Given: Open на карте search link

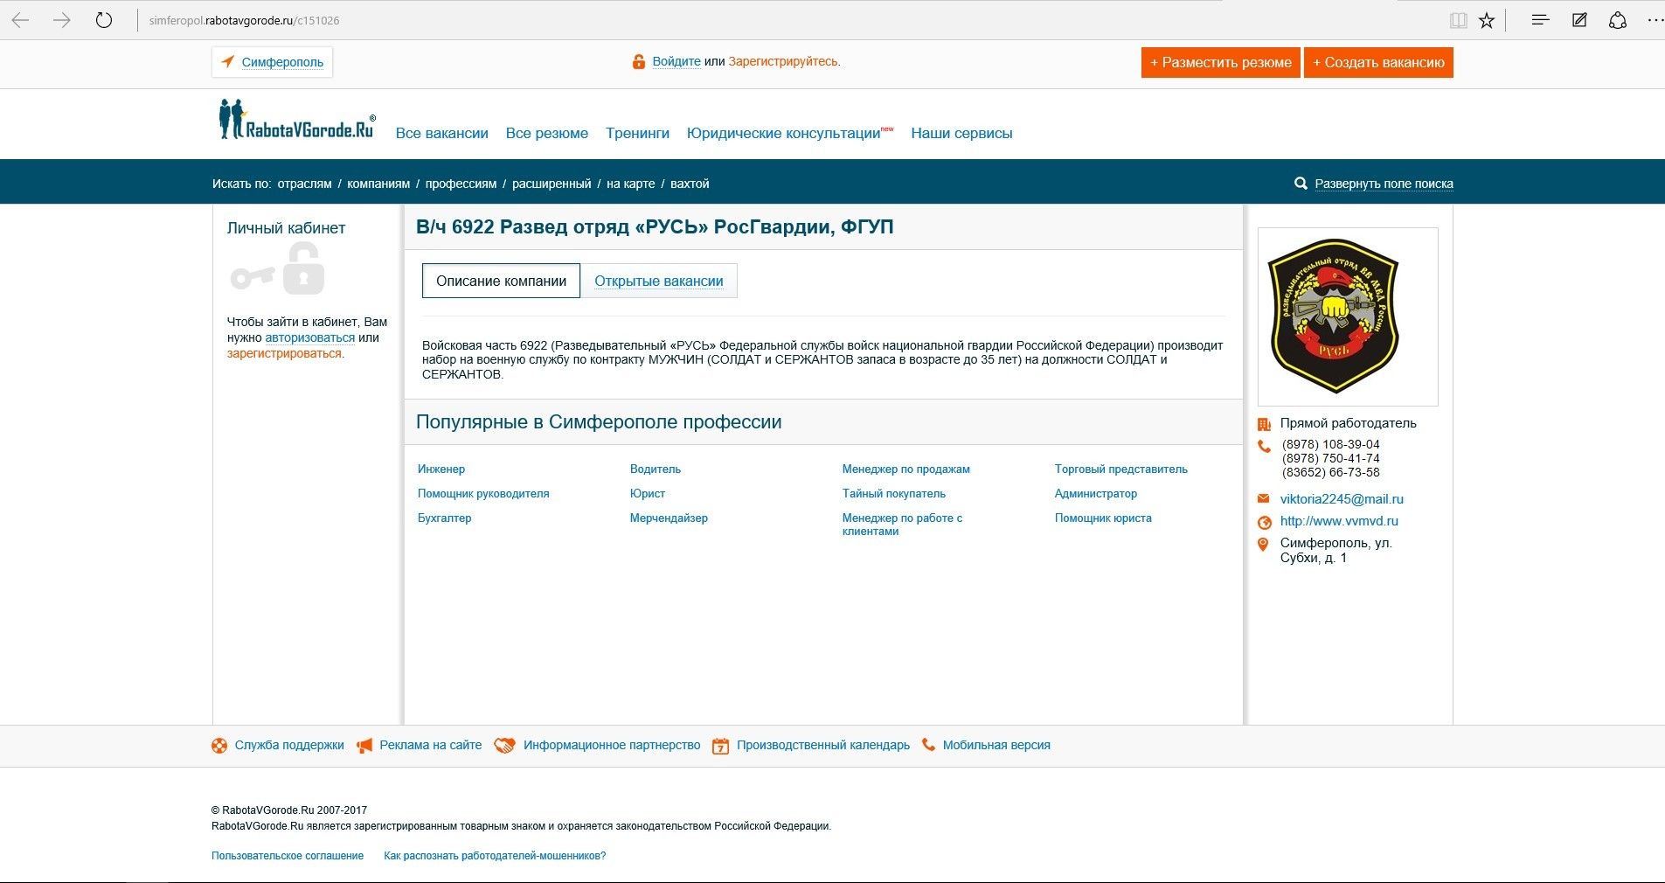Looking at the screenshot, I should [x=630, y=184].
